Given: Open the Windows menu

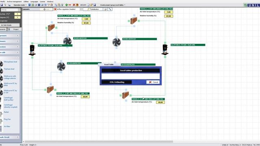Looking at the screenshot, I should click(50, 2).
